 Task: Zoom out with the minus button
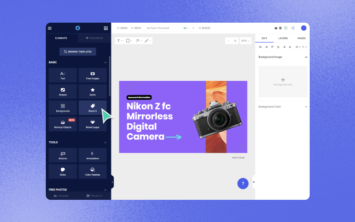pyautogui.click(x=228, y=41)
